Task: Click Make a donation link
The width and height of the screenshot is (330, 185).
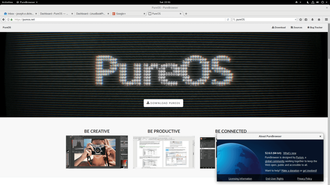Action: click(290, 171)
